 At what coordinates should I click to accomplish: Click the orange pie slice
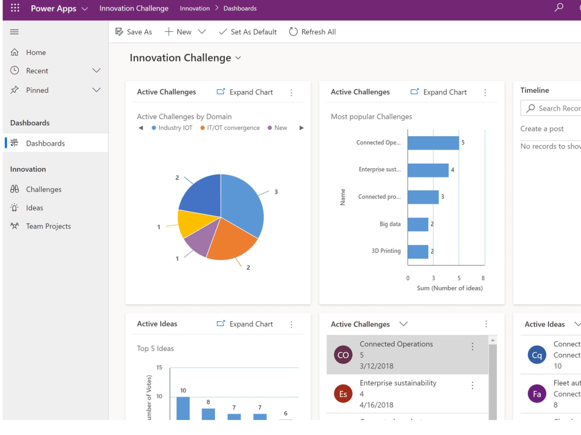pyautogui.click(x=232, y=241)
